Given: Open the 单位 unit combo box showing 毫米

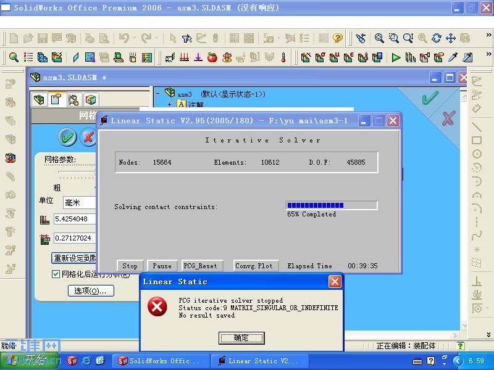Looking at the screenshot, I should 79,203.
